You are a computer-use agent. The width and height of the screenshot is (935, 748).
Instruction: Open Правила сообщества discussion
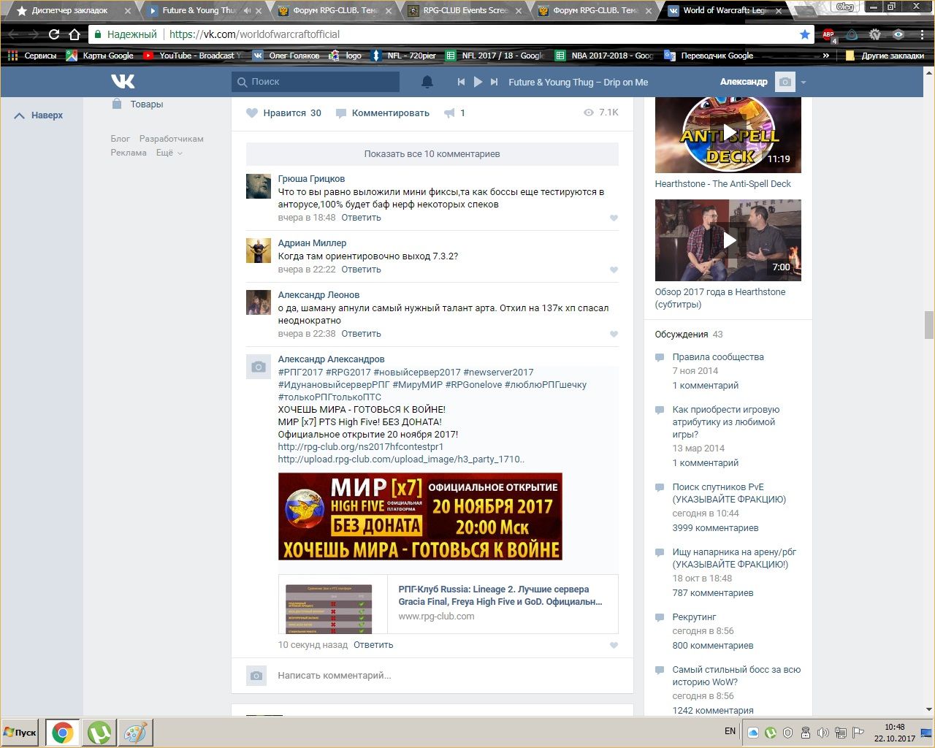pyautogui.click(x=717, y=357)
